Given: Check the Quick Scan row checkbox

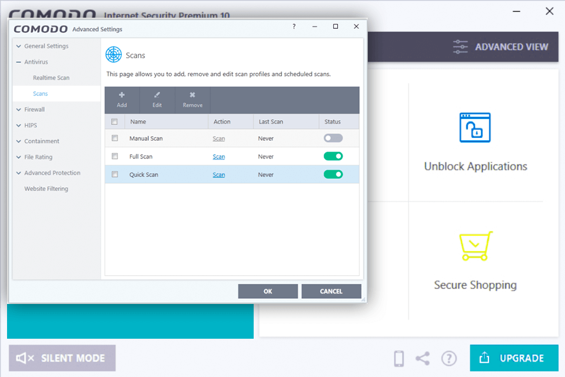Looking at the screenshot, I should 115,174.
